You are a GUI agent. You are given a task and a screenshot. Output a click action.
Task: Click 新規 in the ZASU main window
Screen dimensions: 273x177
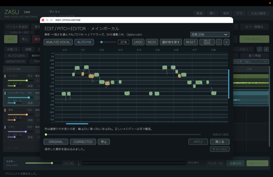pos(199,13)
